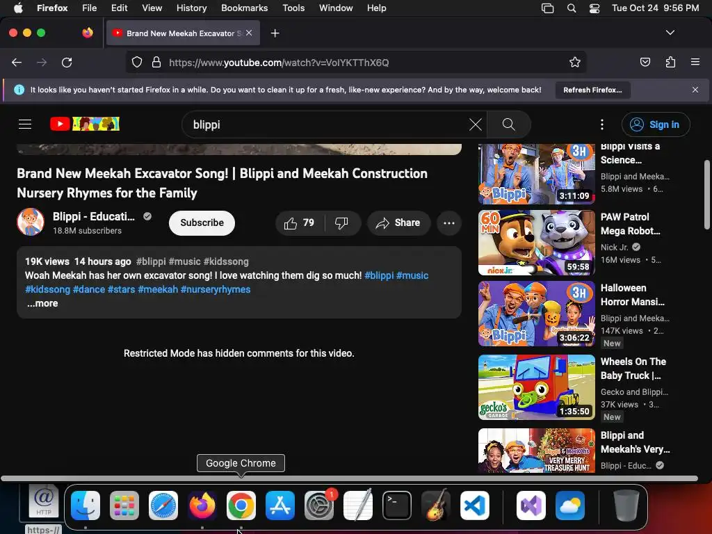The width and height of the screenshot is (712, 534).
Task: Dislike the video with thumbs down
Action: pyautogui.click(x=341, y=223)
